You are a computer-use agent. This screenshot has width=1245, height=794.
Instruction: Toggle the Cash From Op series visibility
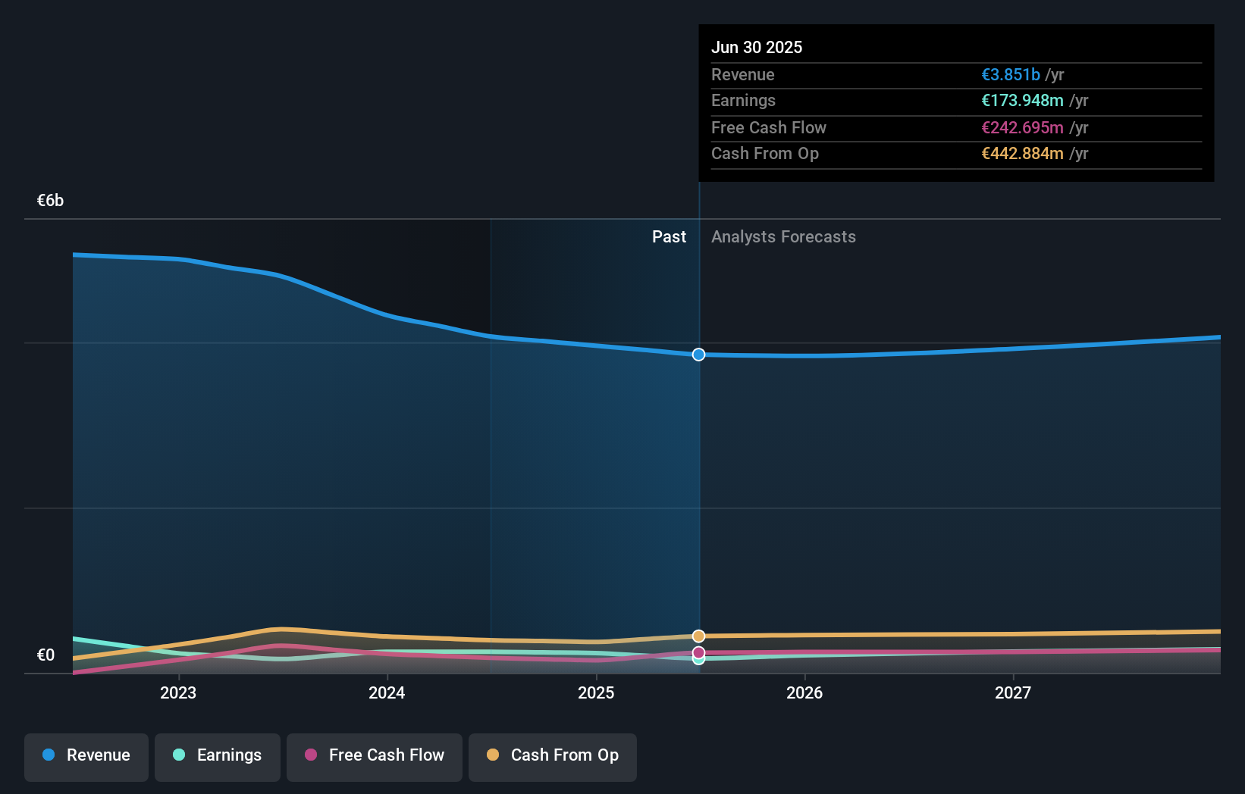tap(552, 755)
